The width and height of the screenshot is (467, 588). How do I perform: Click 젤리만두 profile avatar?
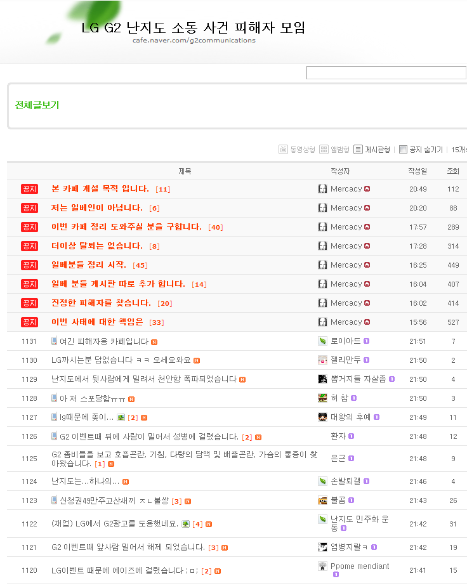pyautogui.click(x=322, y=360)
